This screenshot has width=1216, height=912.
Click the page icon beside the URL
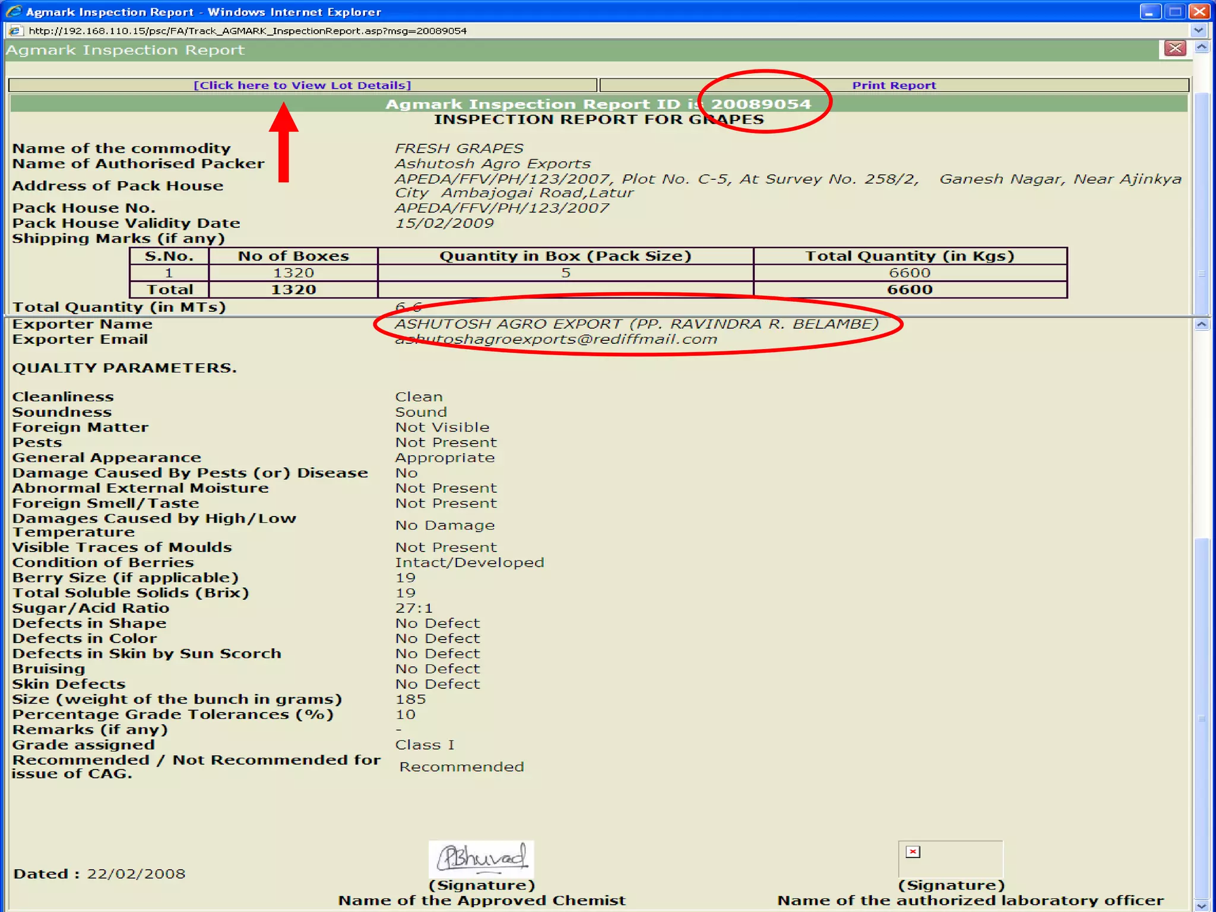click(15, 31)
